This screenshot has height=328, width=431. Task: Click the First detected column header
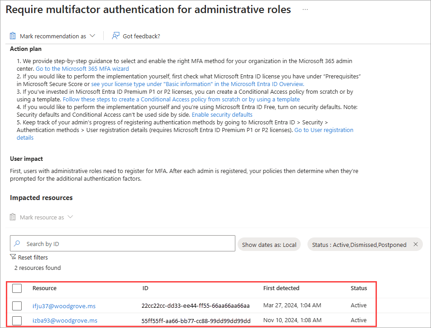click(x=281, y=288)
